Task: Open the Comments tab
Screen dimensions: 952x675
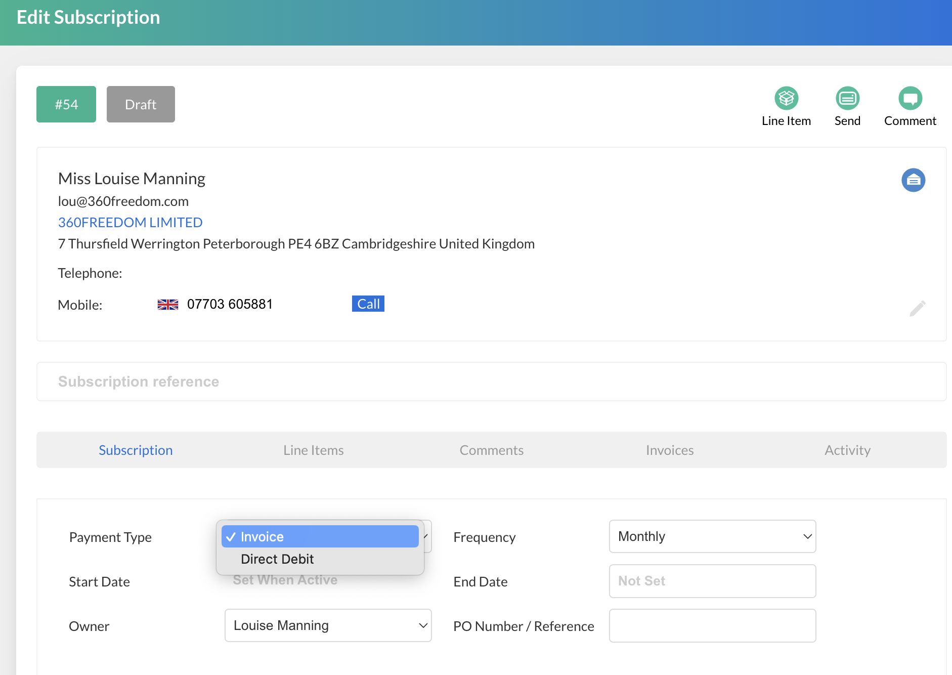Action: tap(491, 450)
